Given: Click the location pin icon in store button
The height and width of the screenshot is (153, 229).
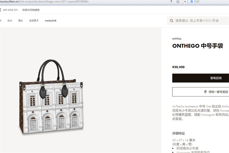Looking at the screenshot, I should coord(205,92).
